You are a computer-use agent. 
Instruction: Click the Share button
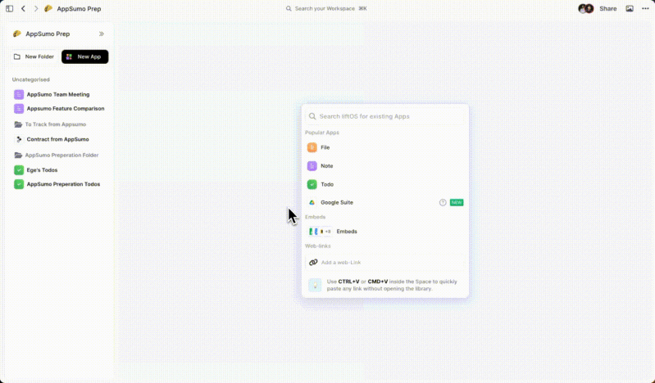[x=607, y=8]
